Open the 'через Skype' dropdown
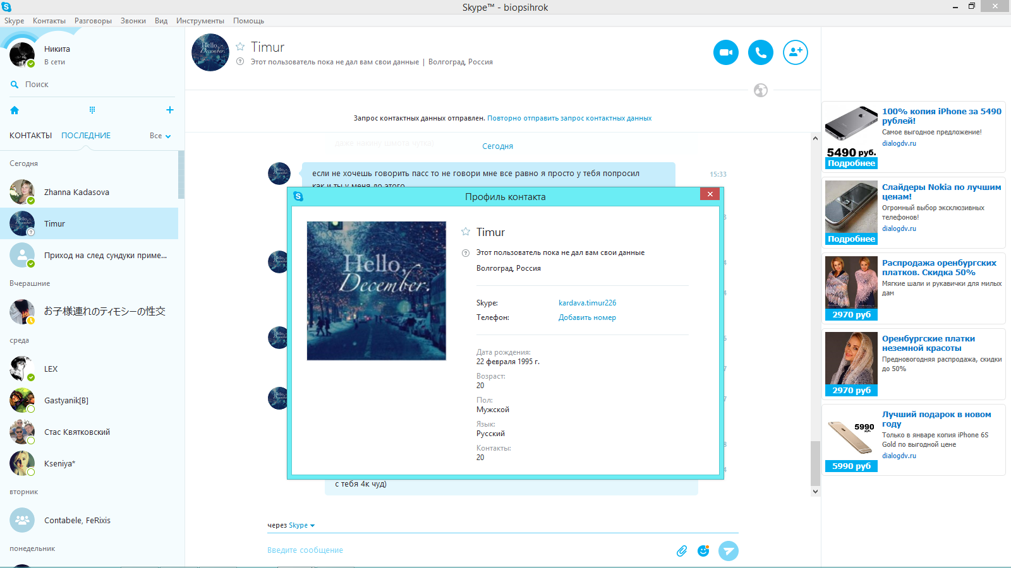 coord(291,525)
